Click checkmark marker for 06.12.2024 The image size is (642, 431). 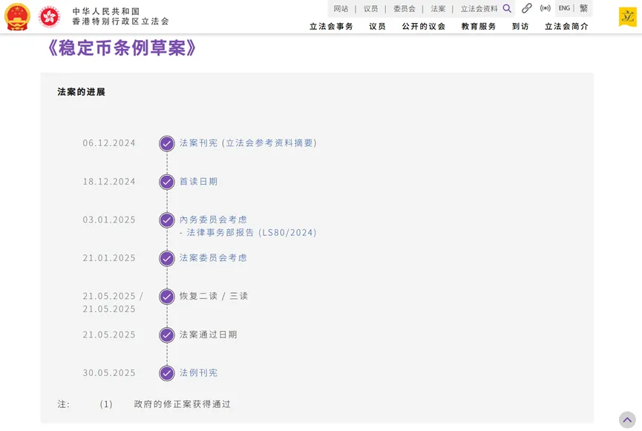pos(167,143)
